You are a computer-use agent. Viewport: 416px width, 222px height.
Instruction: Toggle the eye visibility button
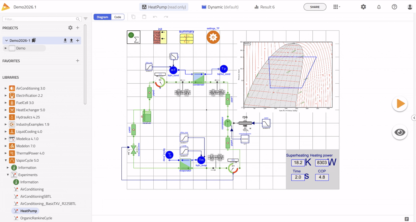point(400,133)
